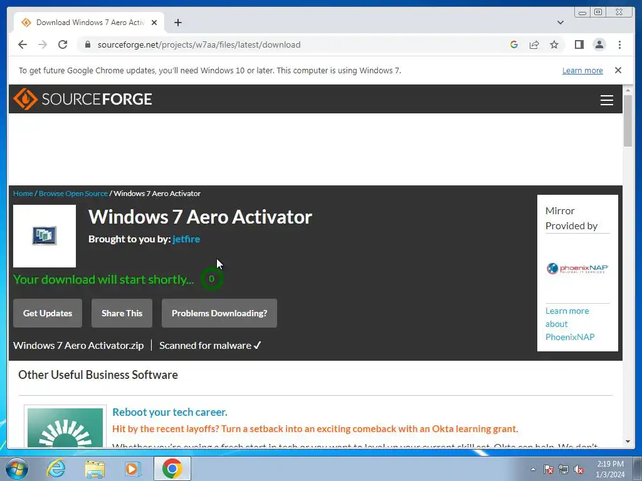Image resolution: width=642 pixels, height=481 pixels.
Task: Click the vertical scrollbar thumb
Action: pyautogui.click(x=628, y=120)
